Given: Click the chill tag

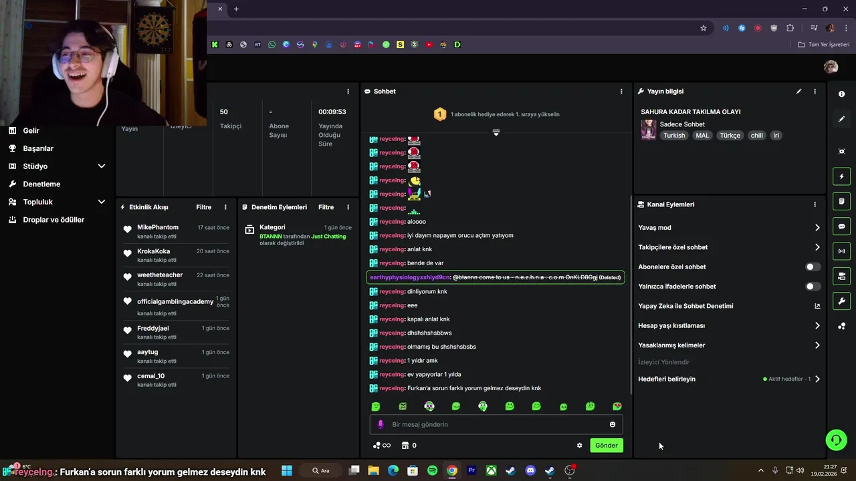Looking at the screenshot, I should (x=756, y=136).
